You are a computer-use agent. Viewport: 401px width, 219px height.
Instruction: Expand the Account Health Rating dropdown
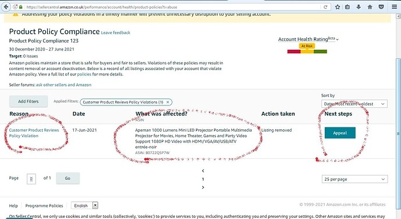308,39
